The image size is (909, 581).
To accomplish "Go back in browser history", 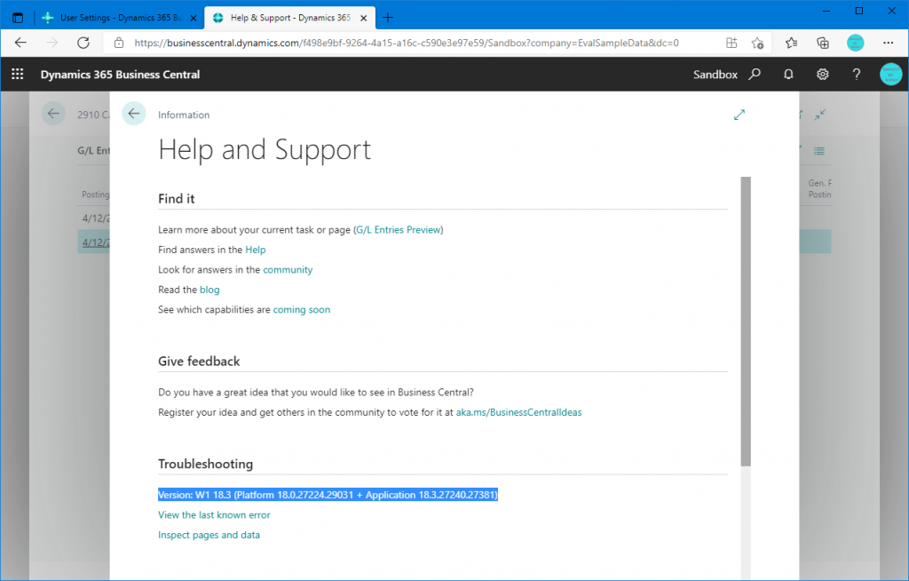I will point(21,43).
